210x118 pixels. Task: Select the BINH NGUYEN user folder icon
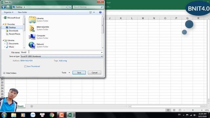tap(32, 28)
